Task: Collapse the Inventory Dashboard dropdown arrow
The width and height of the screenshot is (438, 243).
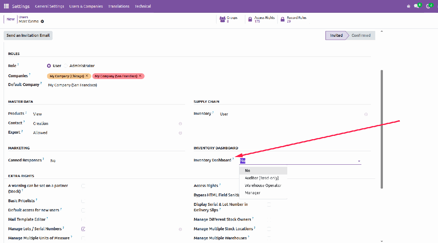Action: tap(359, 161)
